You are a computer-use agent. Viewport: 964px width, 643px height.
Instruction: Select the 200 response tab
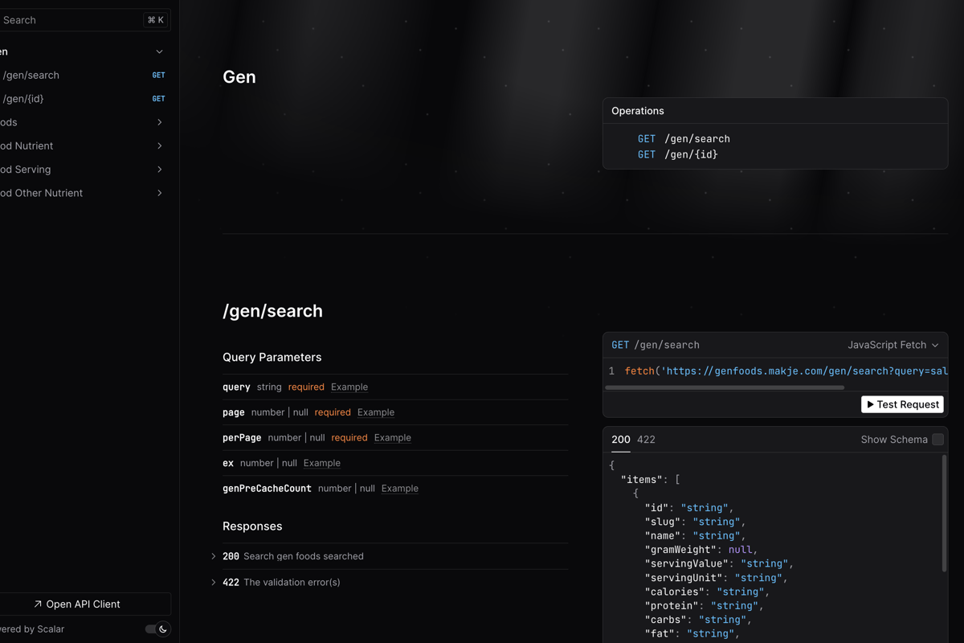(x=620, y=440)
